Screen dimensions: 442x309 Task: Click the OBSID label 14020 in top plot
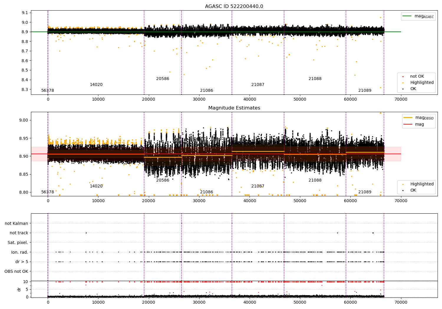pos(96,85)
